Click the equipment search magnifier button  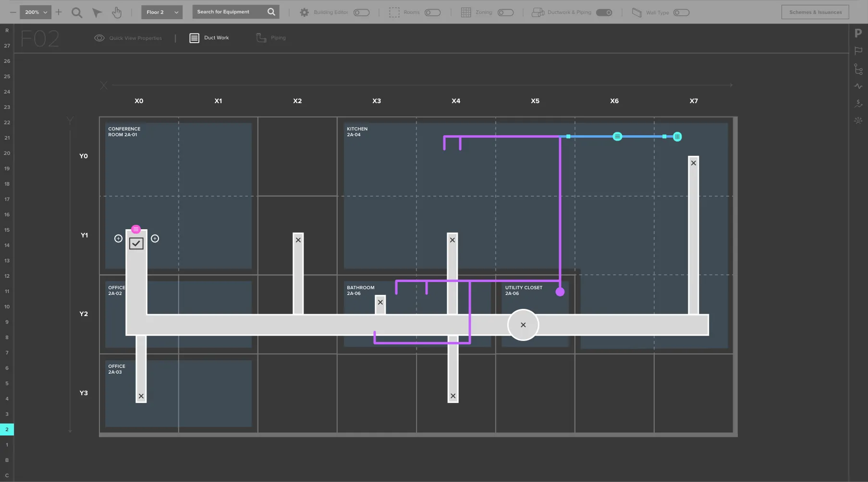[271, 12]
